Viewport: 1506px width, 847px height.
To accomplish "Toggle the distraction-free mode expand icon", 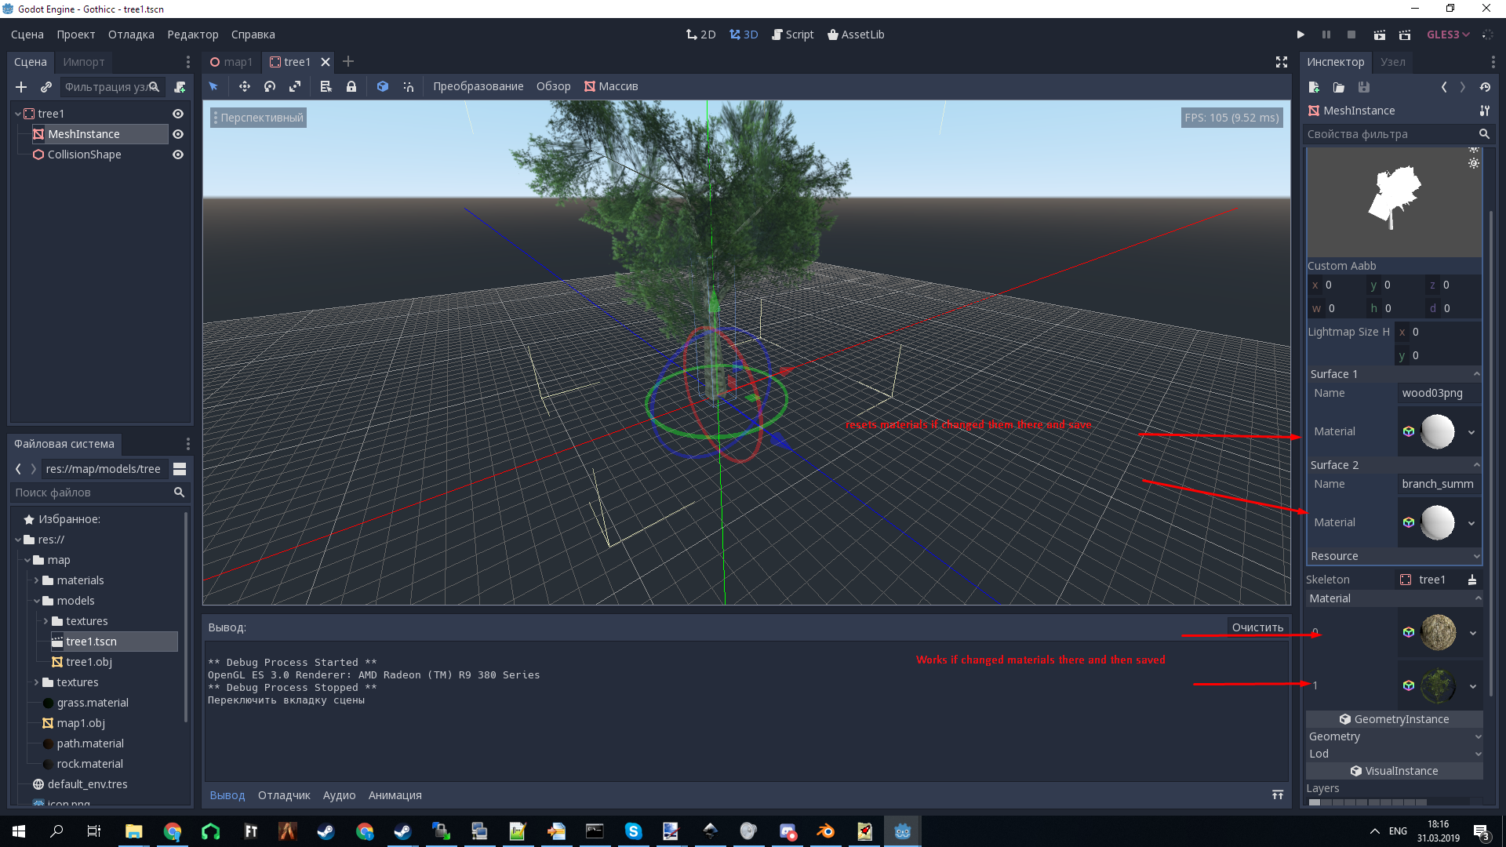I will (x=1281, y=62).
